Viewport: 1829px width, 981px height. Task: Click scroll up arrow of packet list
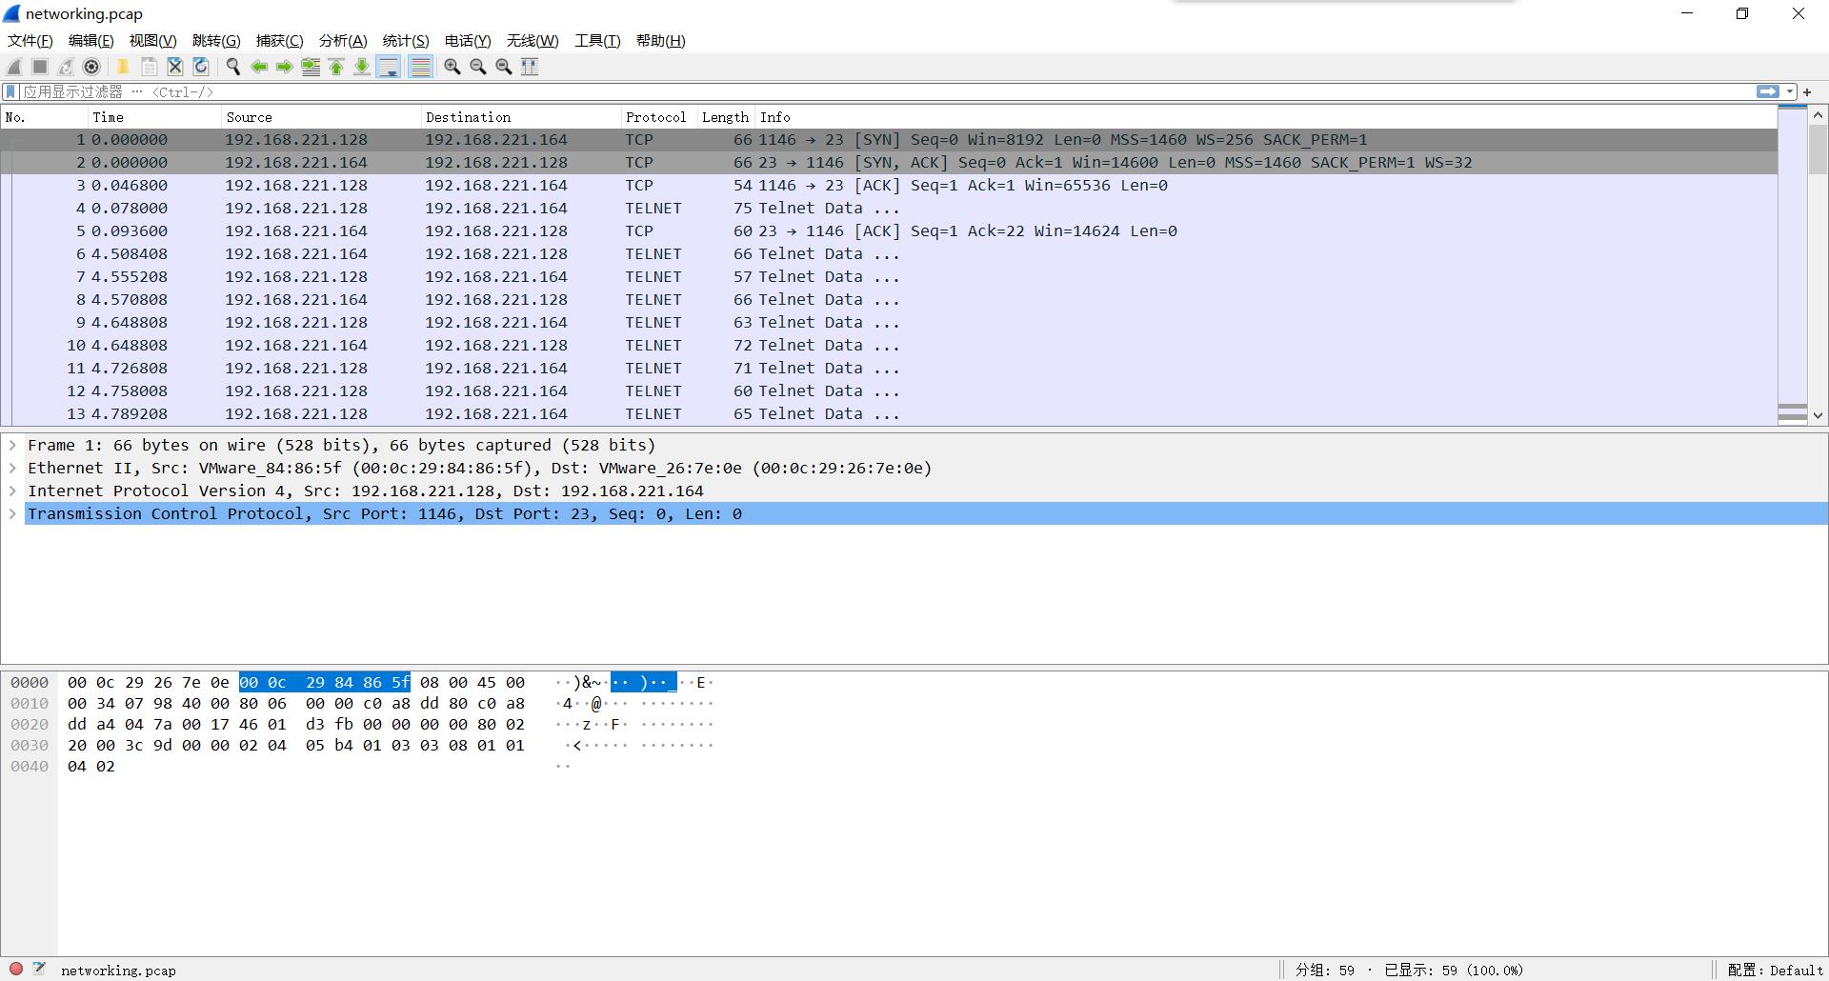tap(1818, 115)
